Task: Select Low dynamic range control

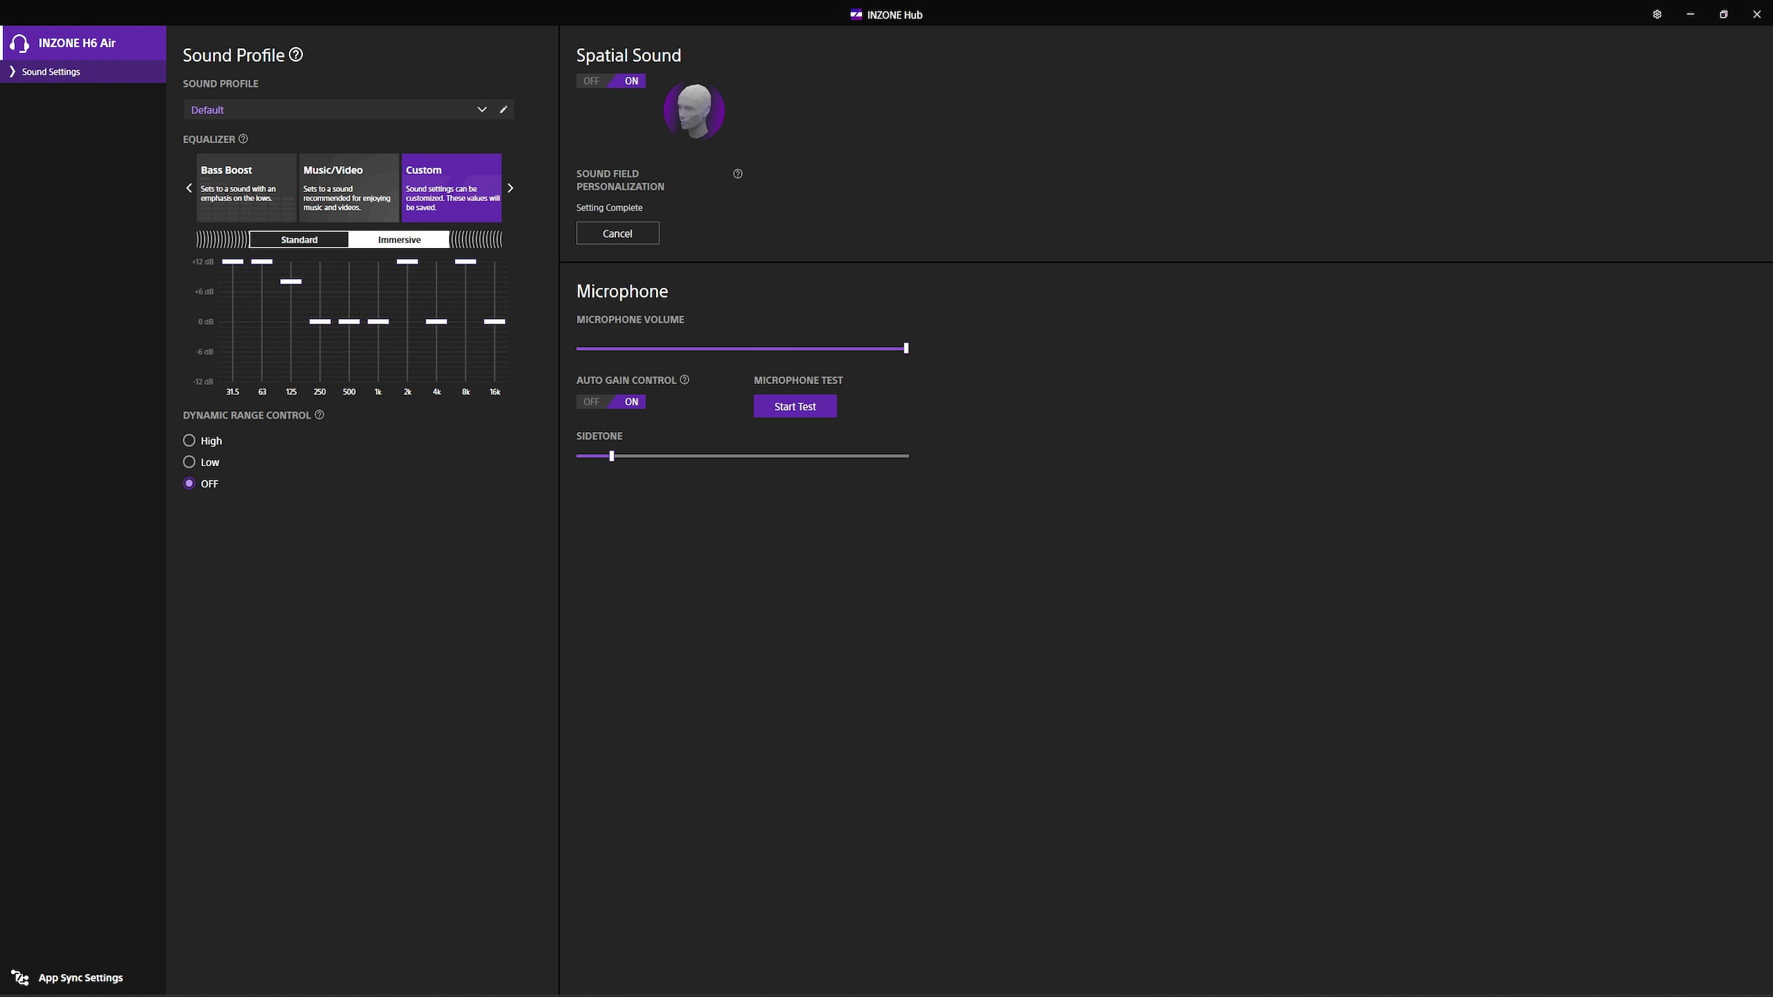Action: point(189,462)
